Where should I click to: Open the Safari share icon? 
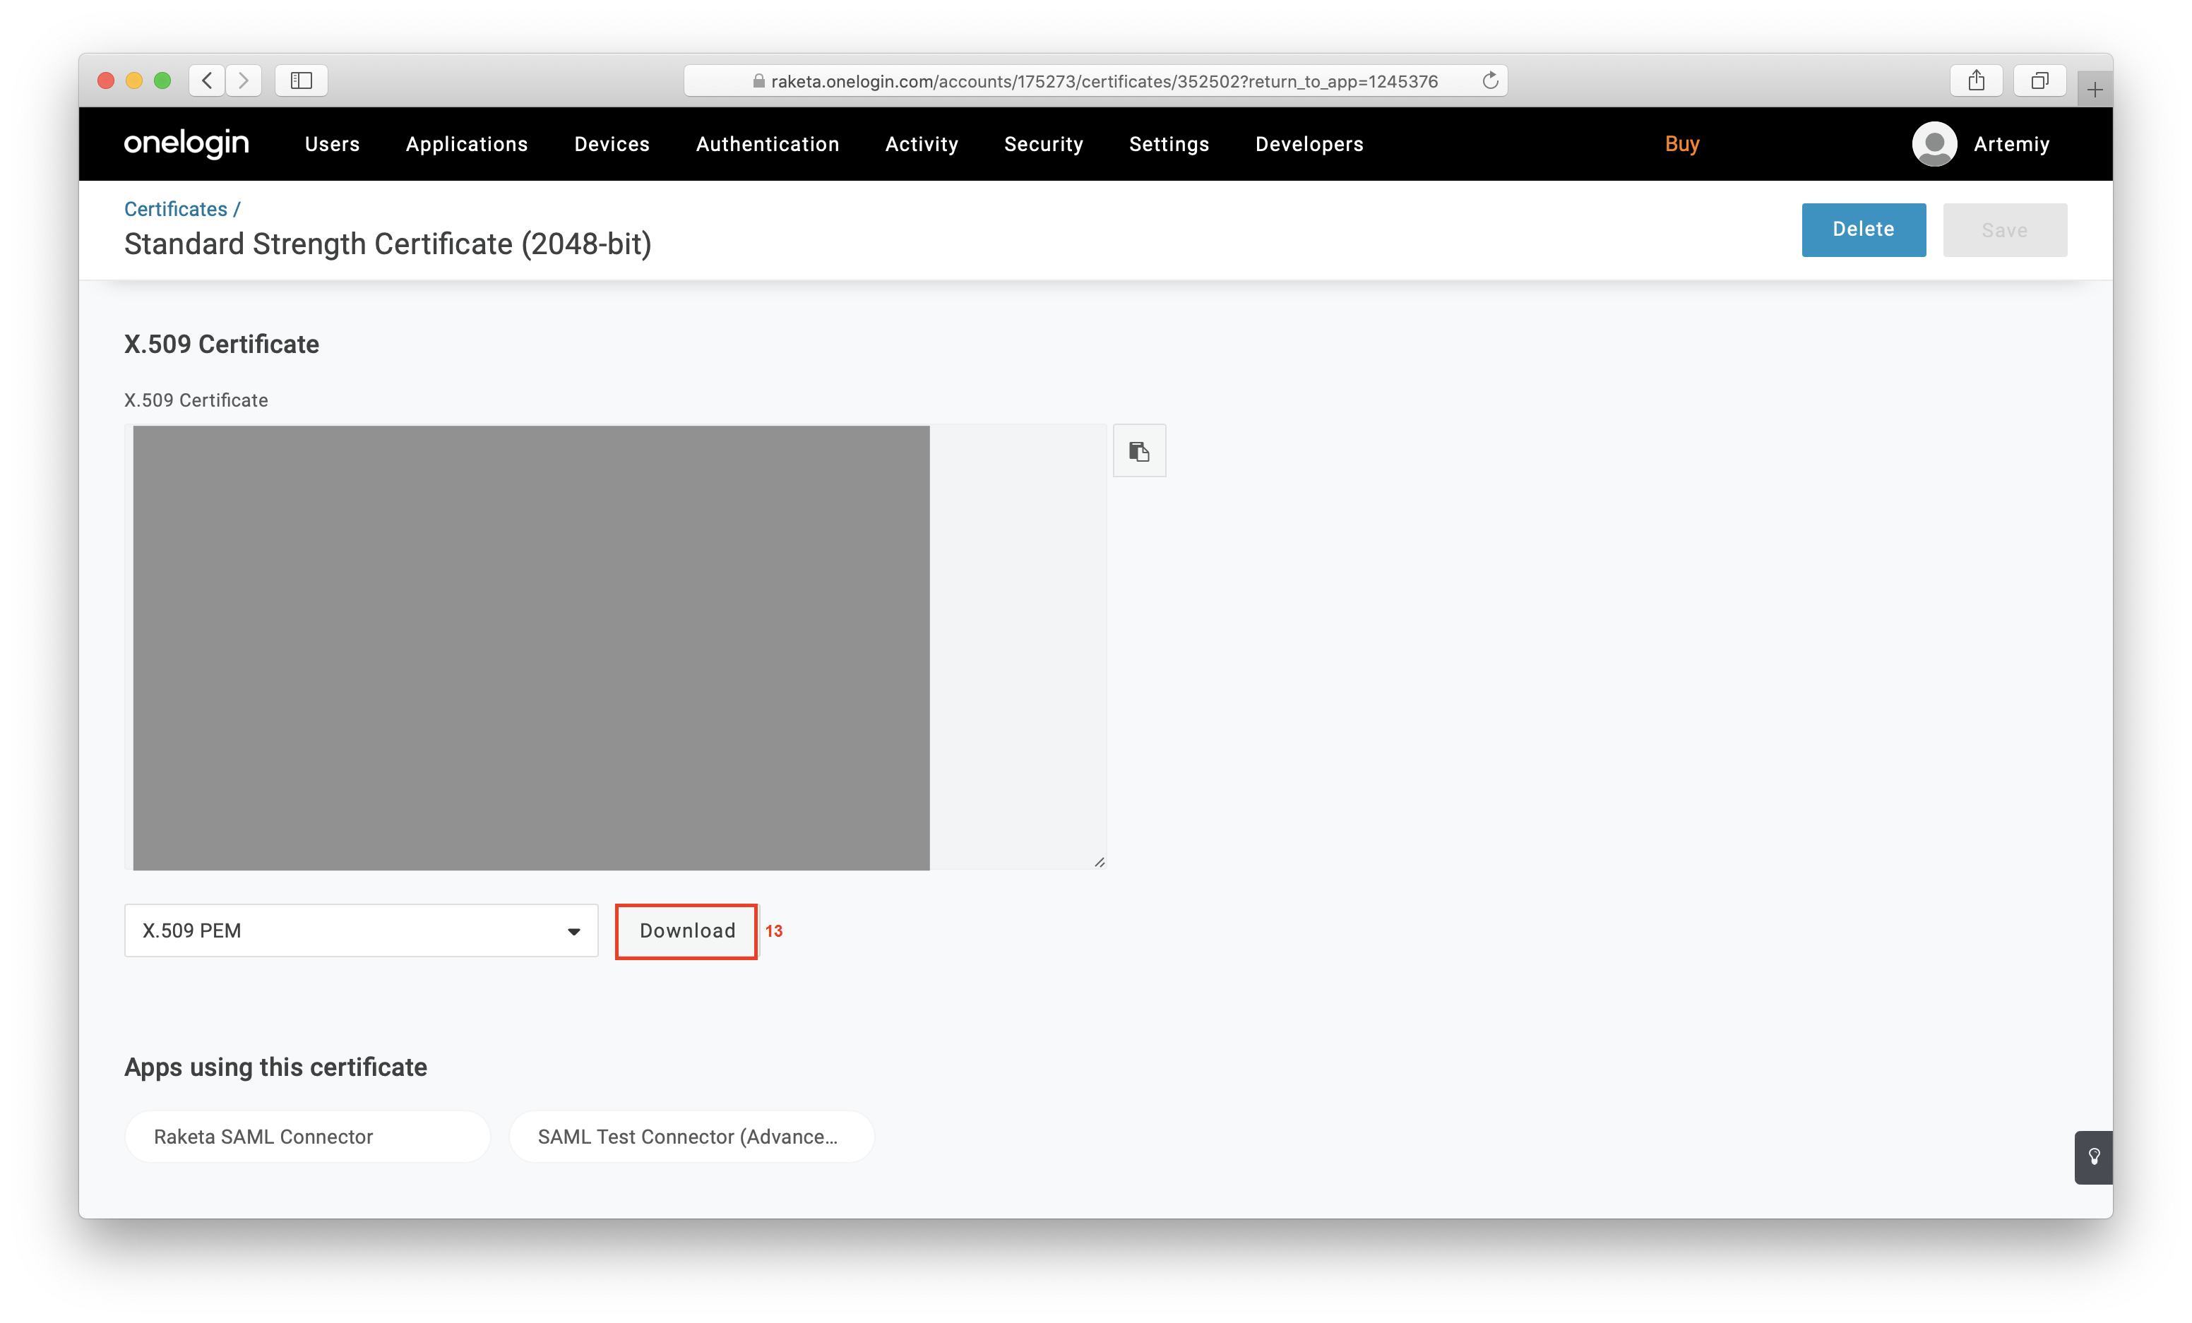[1976, 81]
